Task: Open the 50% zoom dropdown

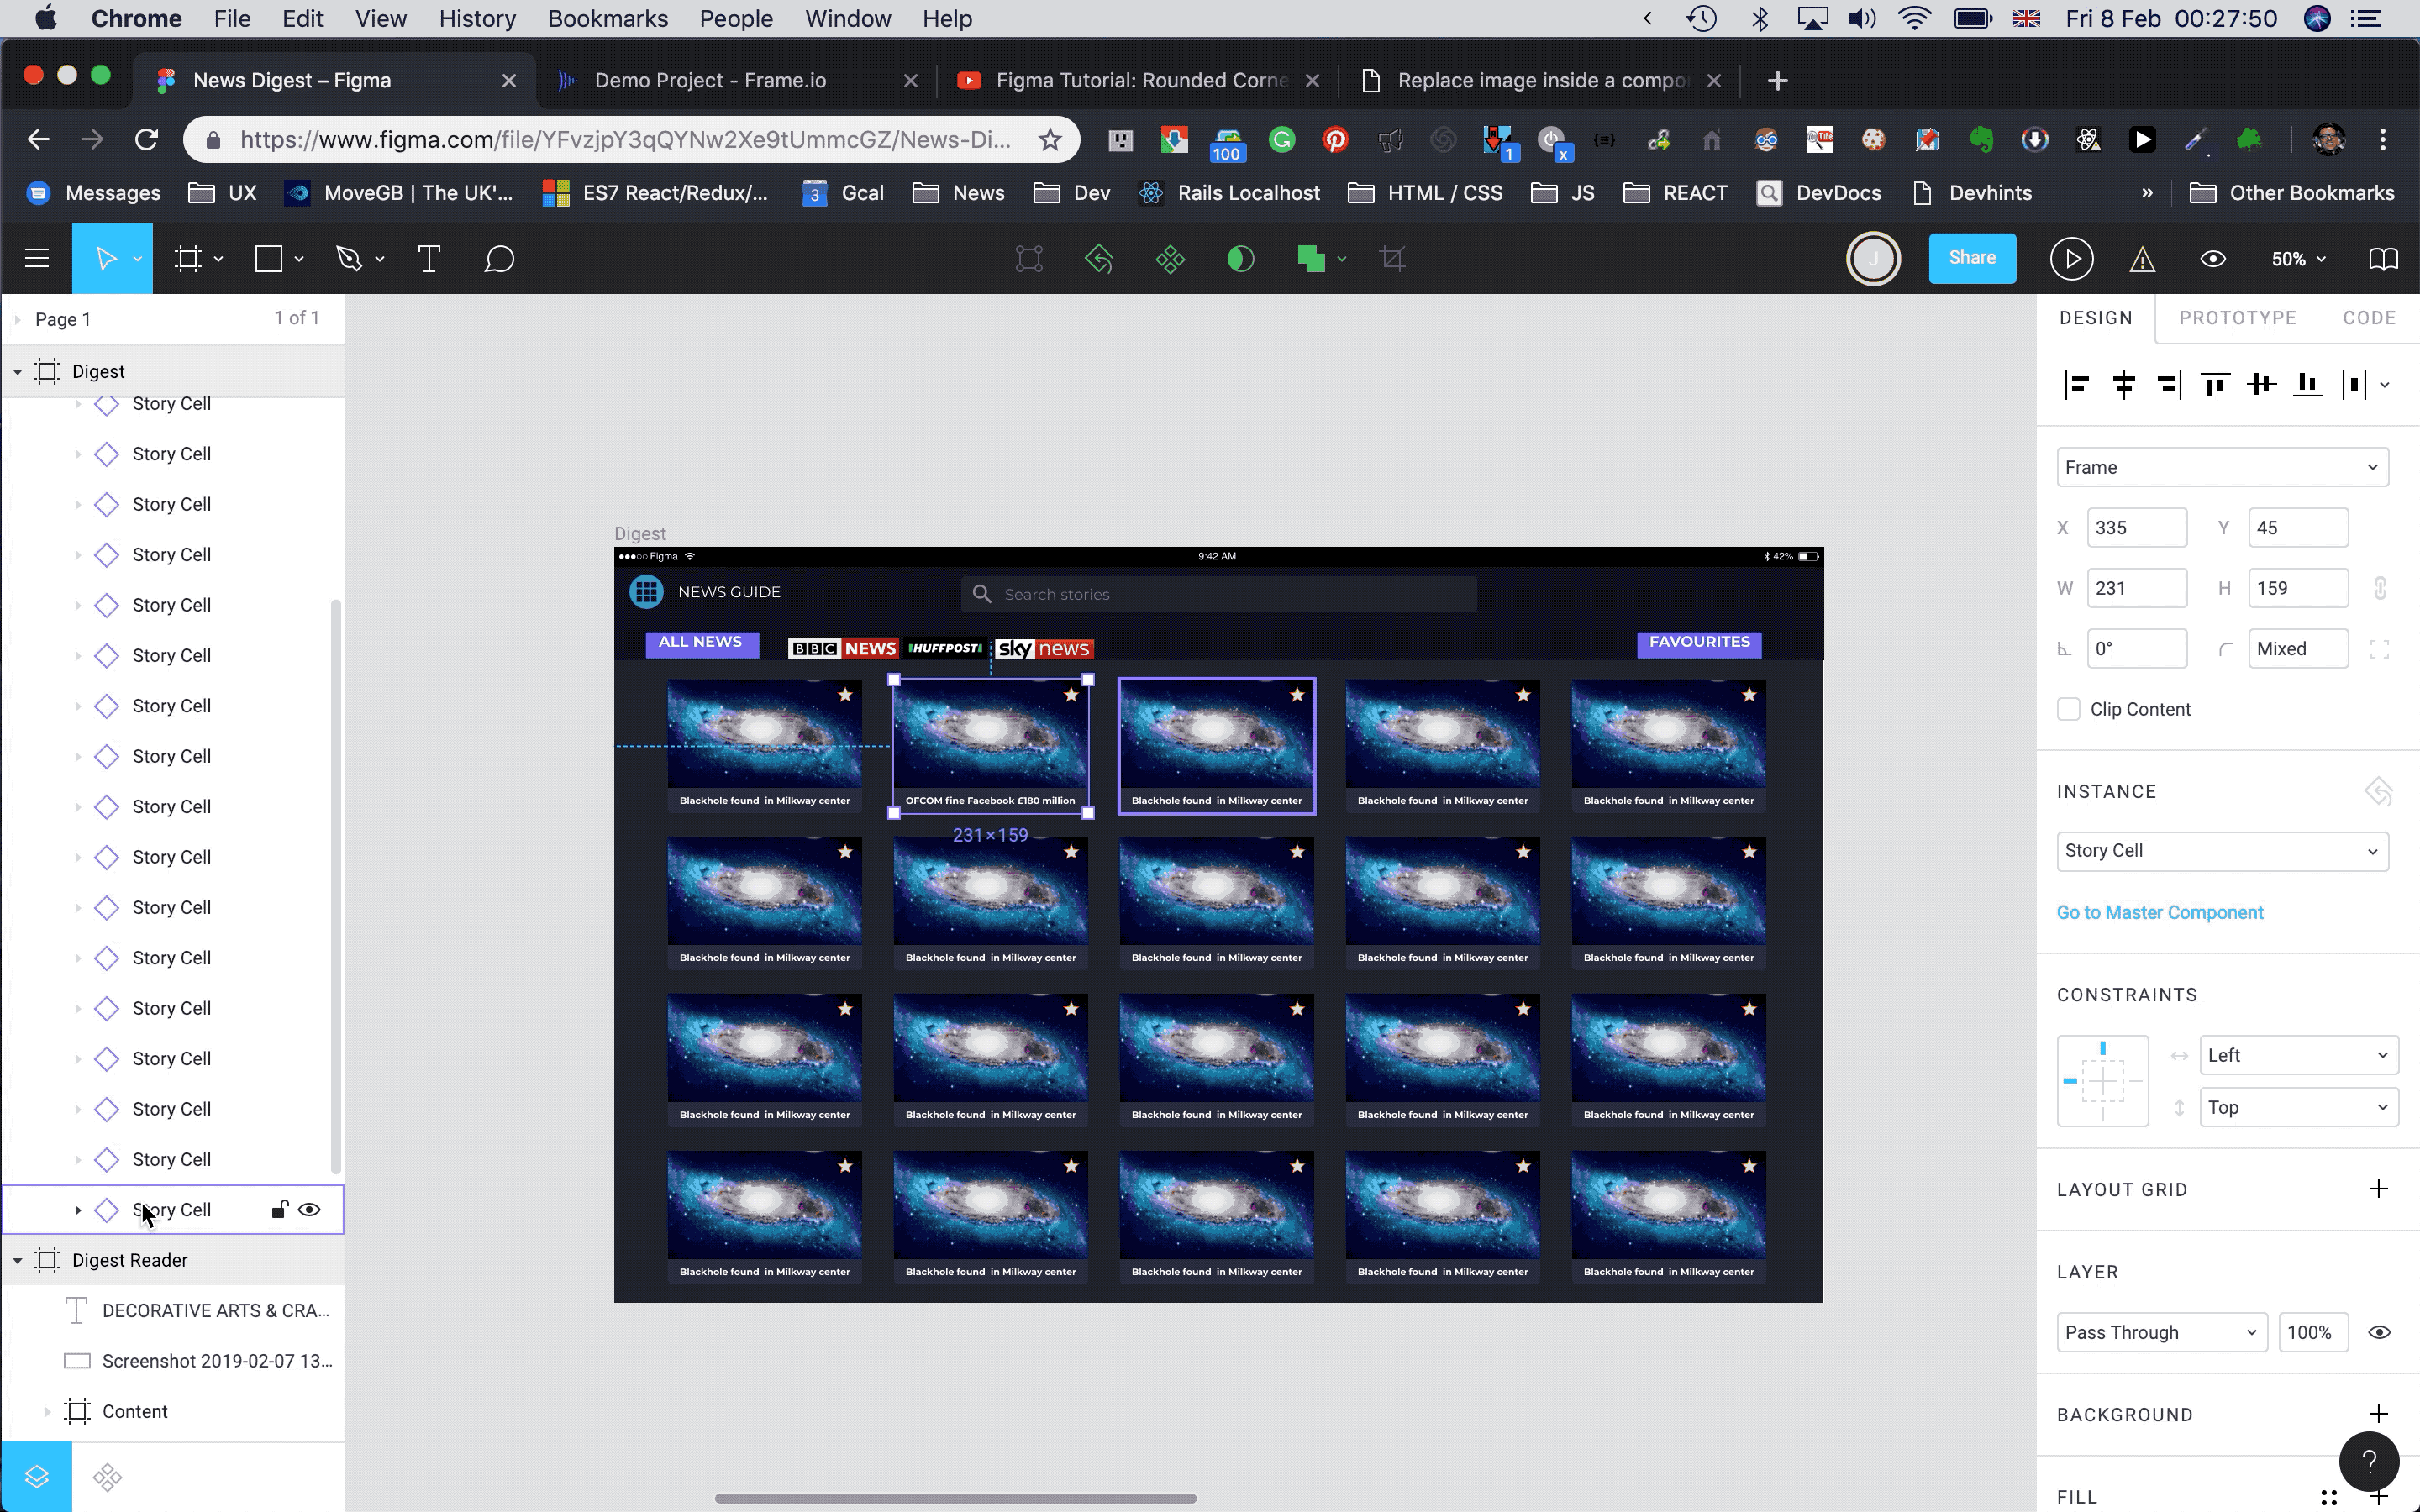Action: [2298, 259]
